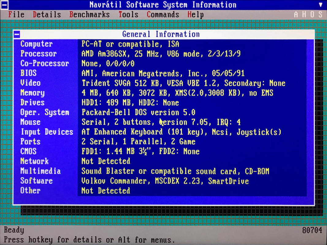Screen dimensions: 327x245
Task: Click the Network 'Not Detected' value
Action: [106, 161]
